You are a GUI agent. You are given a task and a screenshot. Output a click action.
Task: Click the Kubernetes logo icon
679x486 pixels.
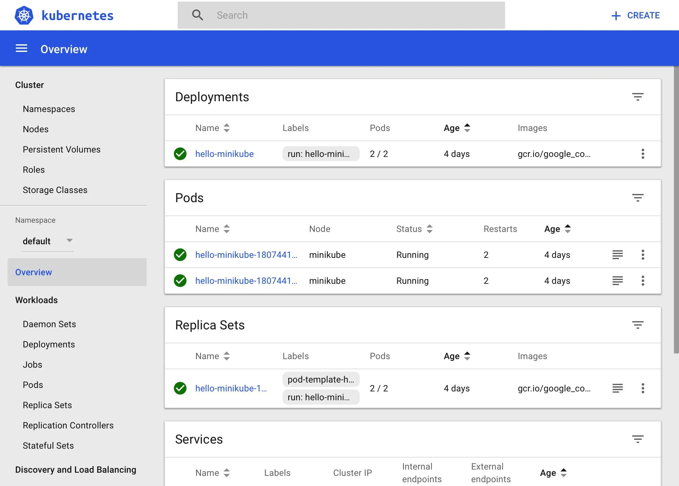(24, 15)
